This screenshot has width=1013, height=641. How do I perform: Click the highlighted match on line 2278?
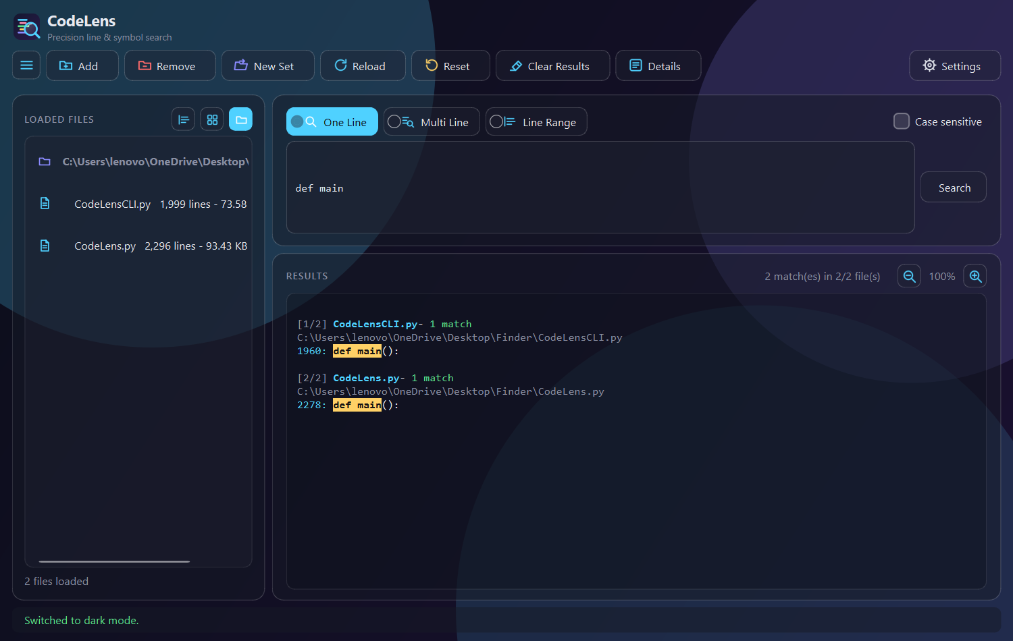coord(357,405)
